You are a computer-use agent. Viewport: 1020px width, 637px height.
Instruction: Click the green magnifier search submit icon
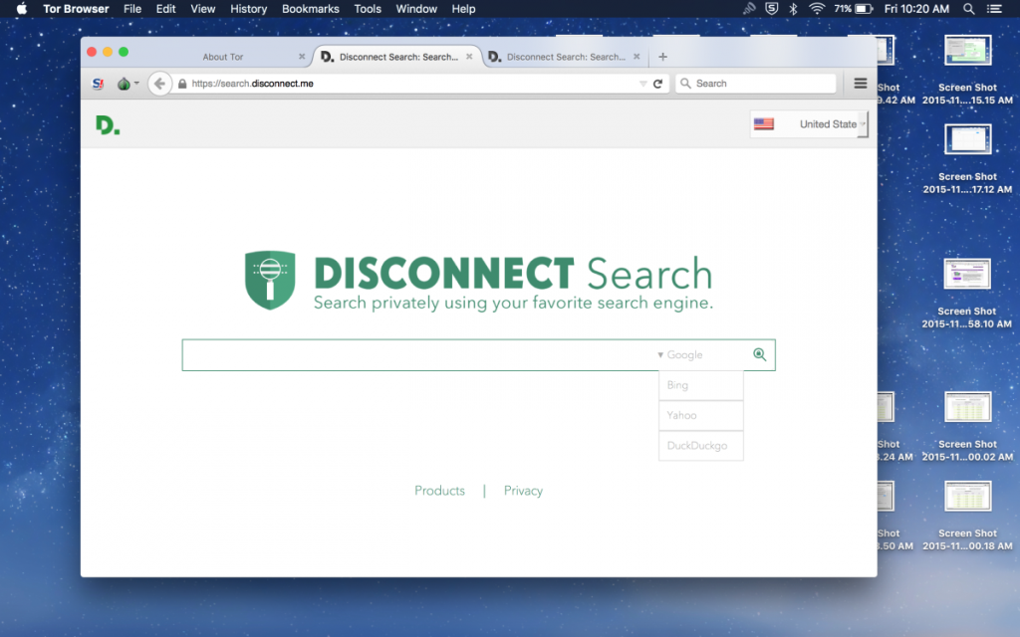tap(760, 354)
